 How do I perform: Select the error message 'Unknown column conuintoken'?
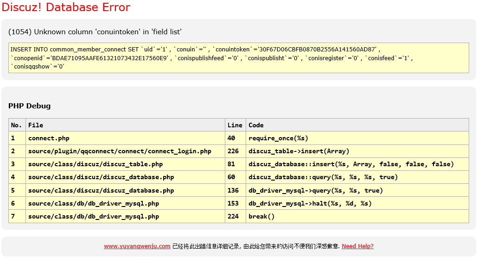[95, 32]
